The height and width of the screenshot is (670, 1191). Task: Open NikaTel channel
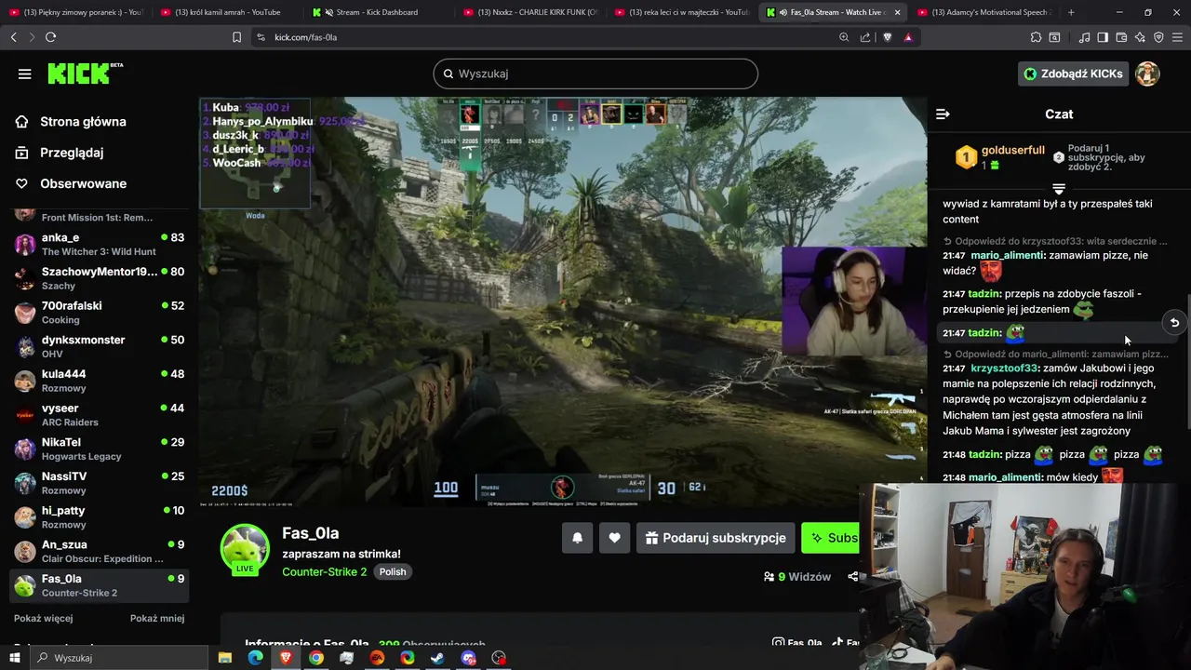tap(100, 449)
